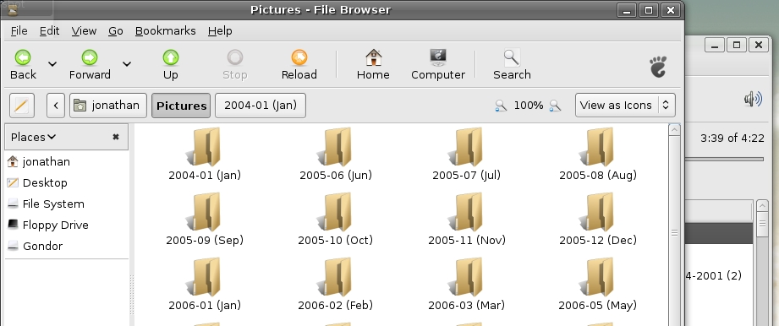Click the 2004-01 (Jan) path button

261,106
